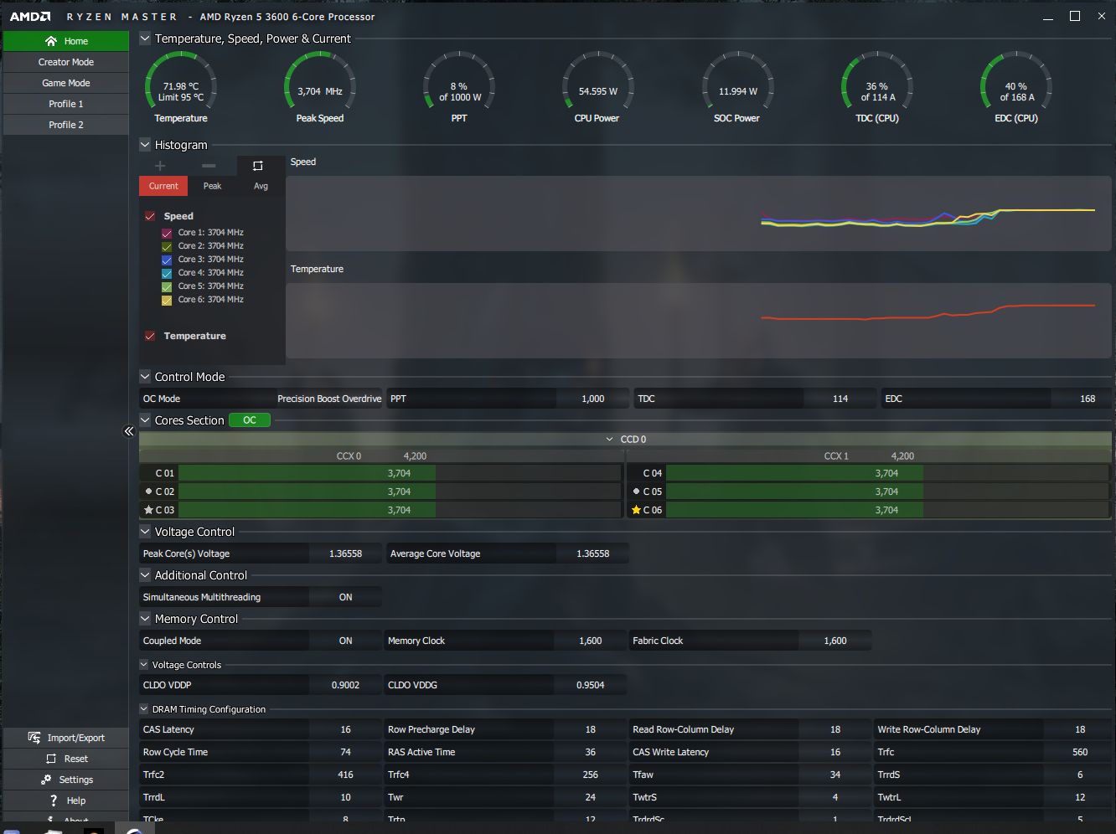
Task: Click the gold star icon beside C 06
Action: [636, 510]
